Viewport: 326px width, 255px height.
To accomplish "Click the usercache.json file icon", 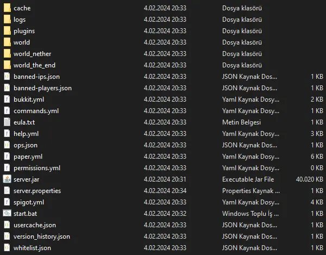I will pyautogui.click(x=7, y=225).
